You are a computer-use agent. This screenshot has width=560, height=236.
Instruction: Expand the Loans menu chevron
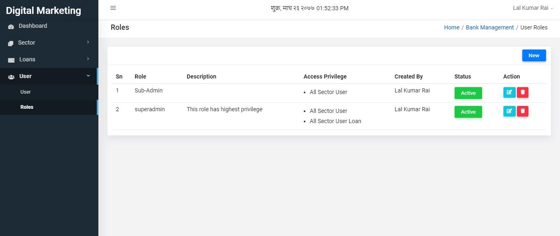click(88, 59)
